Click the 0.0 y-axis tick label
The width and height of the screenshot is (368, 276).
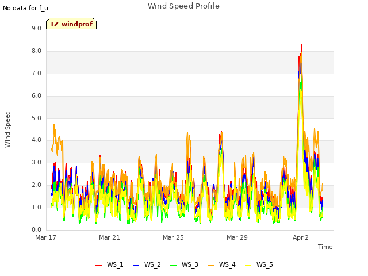[36, 230]
